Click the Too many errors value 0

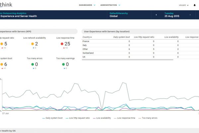(36, 64)
